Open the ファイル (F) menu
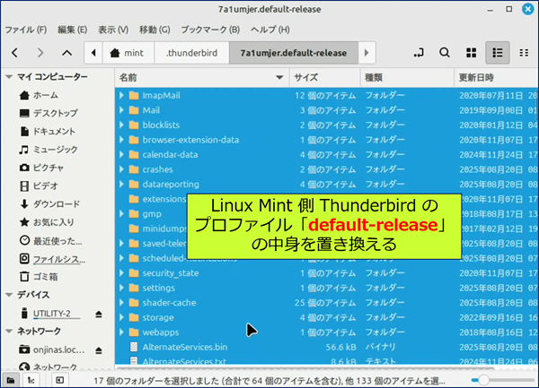This screenshot has height=388, width=539. (26, 30)
